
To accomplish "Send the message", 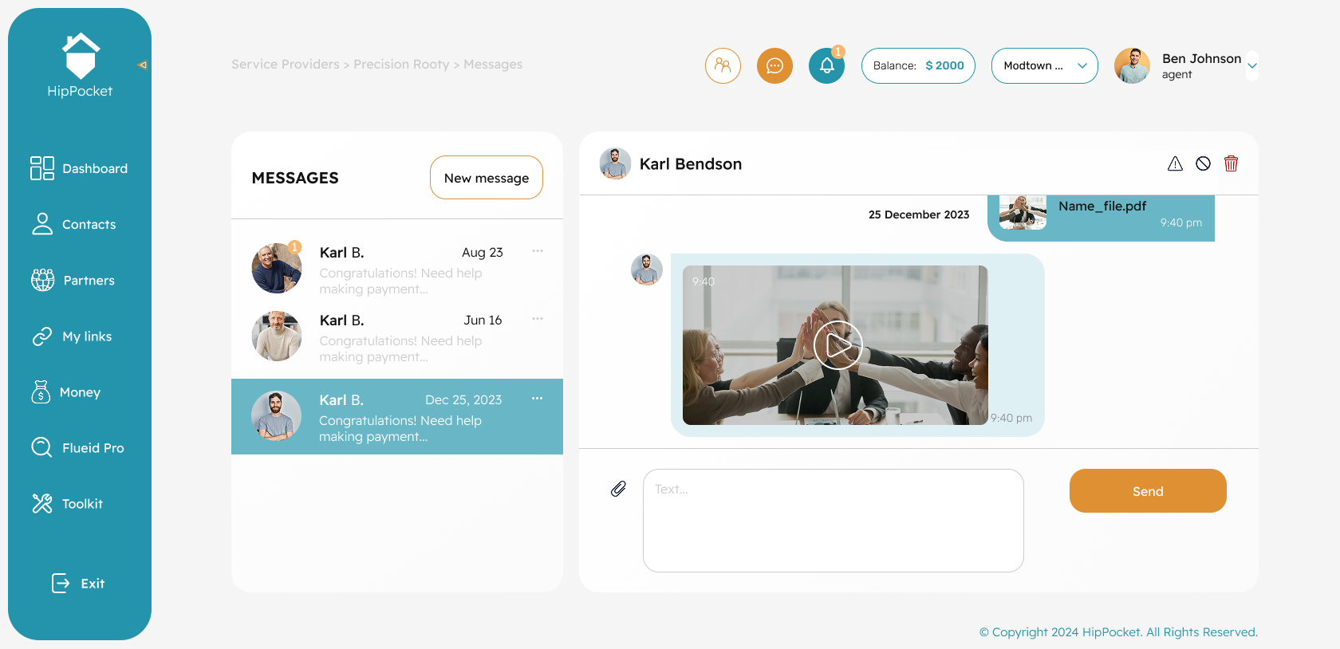I will pyautogui.click(x=1148, y=491).
